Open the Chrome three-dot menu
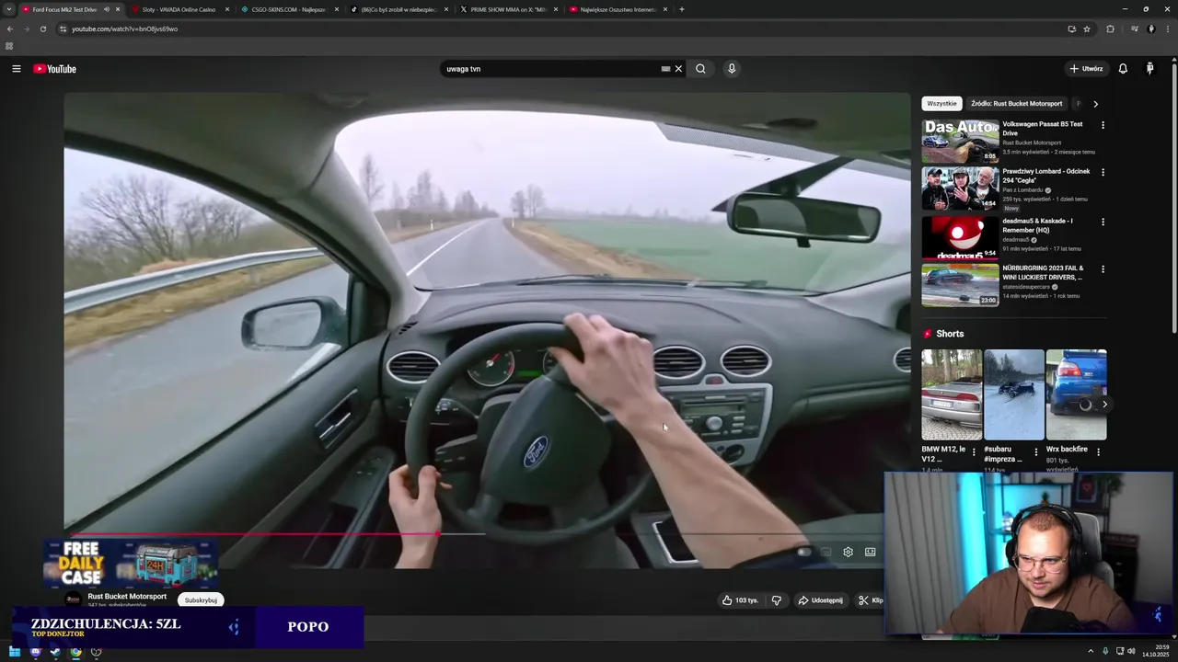Image resolution: width=1178 pixels, height=662 pixels. tap(1168, 29)
